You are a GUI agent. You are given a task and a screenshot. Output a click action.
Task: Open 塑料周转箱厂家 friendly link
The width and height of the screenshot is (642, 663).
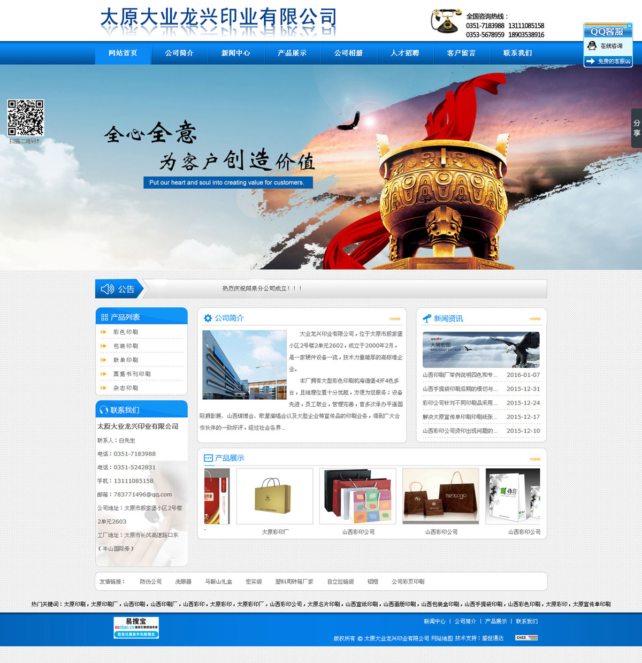pyautogui.click(x=294, y=582)
